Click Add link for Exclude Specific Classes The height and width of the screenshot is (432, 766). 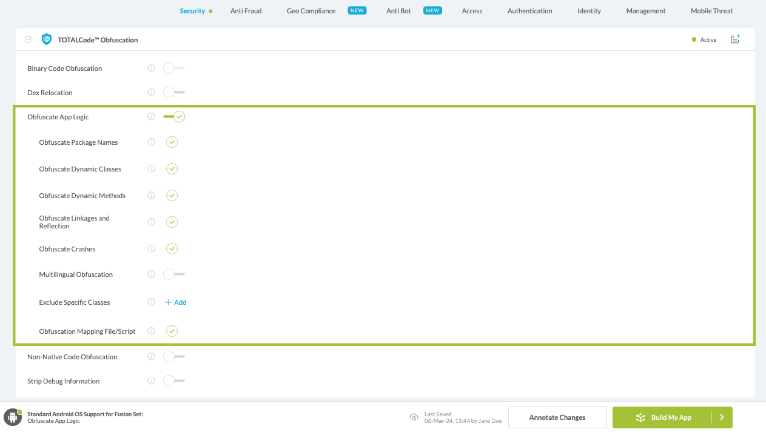coord(176,302)
